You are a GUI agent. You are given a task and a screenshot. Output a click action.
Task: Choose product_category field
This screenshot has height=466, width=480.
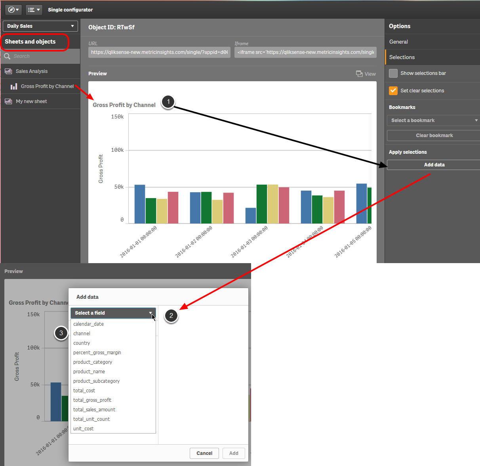coord(113,362)
